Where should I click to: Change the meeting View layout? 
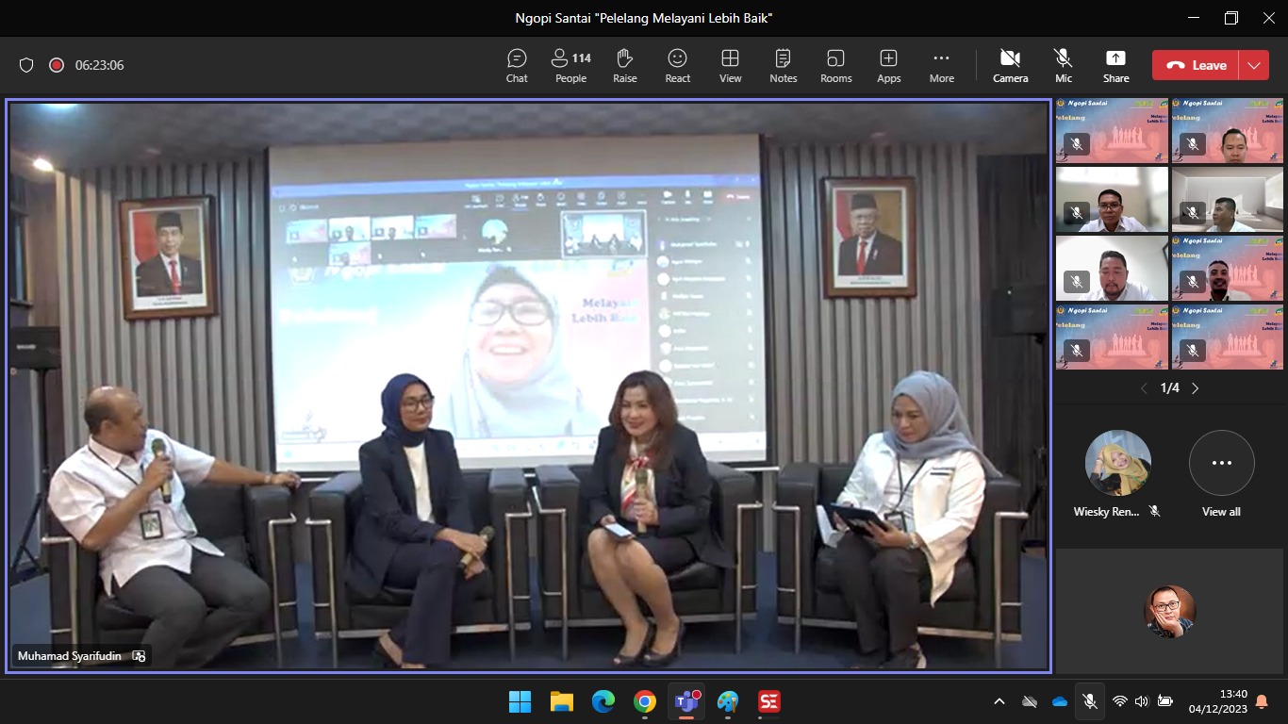[730, 65]
